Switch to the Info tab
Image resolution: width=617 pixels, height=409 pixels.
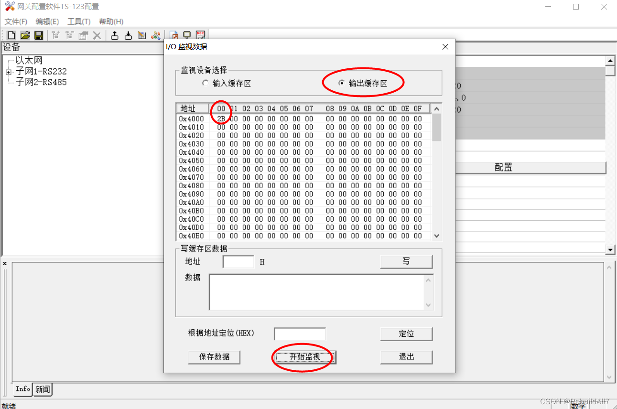tap(23, 389)
